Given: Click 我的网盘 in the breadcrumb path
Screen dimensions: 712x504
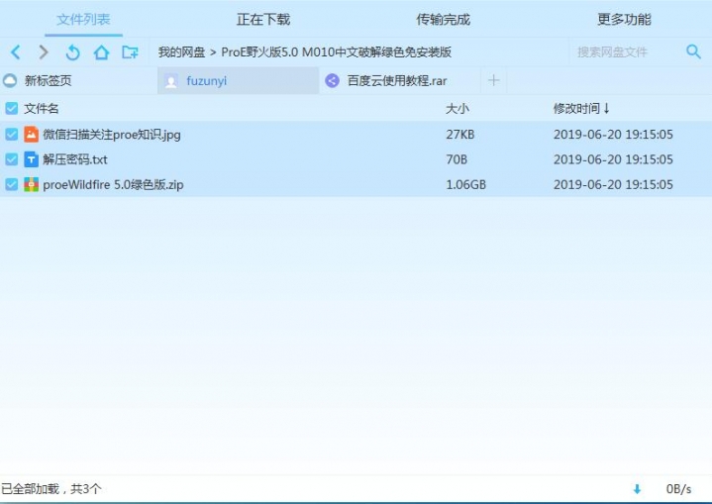Looking at the screenshot, I should coord(181,52).
